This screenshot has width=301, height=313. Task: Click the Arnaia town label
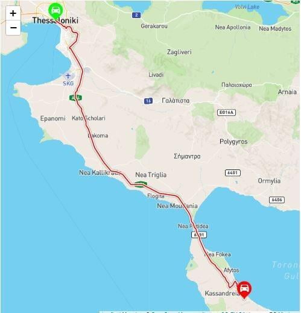click(x=287, y=92)
